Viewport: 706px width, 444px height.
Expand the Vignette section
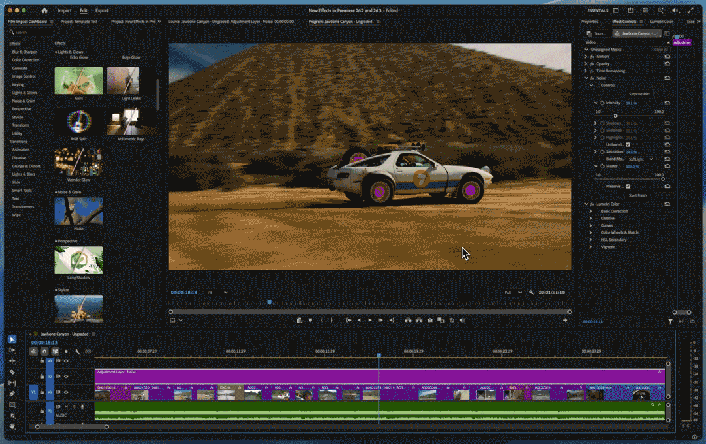(x=591, y=247)
